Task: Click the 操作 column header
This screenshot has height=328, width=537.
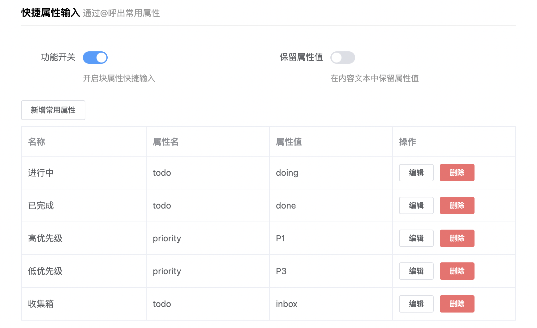Action: (x=407, y=142)
